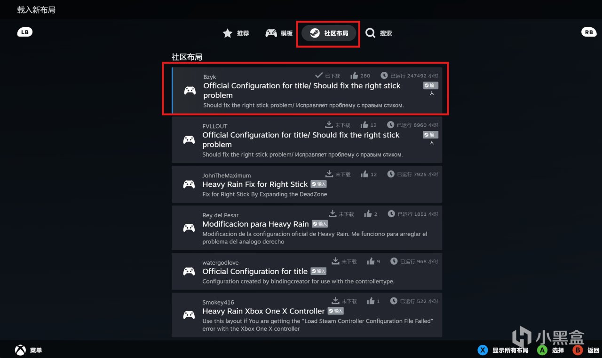The height and width of the screenshot is (358, 602).
Task: Click 'Configuration created by bindingcreator' description
Action: pos(298,282)
